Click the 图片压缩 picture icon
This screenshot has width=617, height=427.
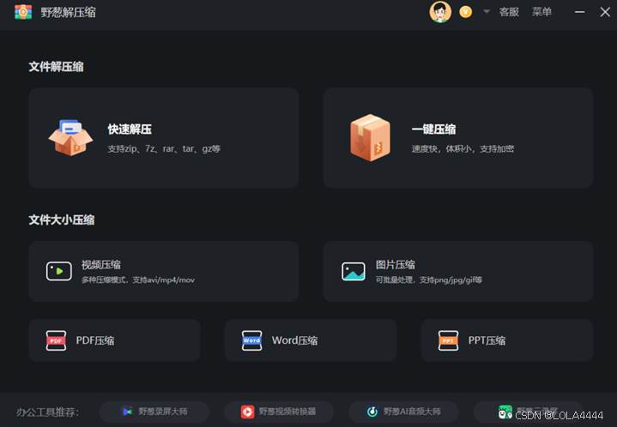click(354, 271)
